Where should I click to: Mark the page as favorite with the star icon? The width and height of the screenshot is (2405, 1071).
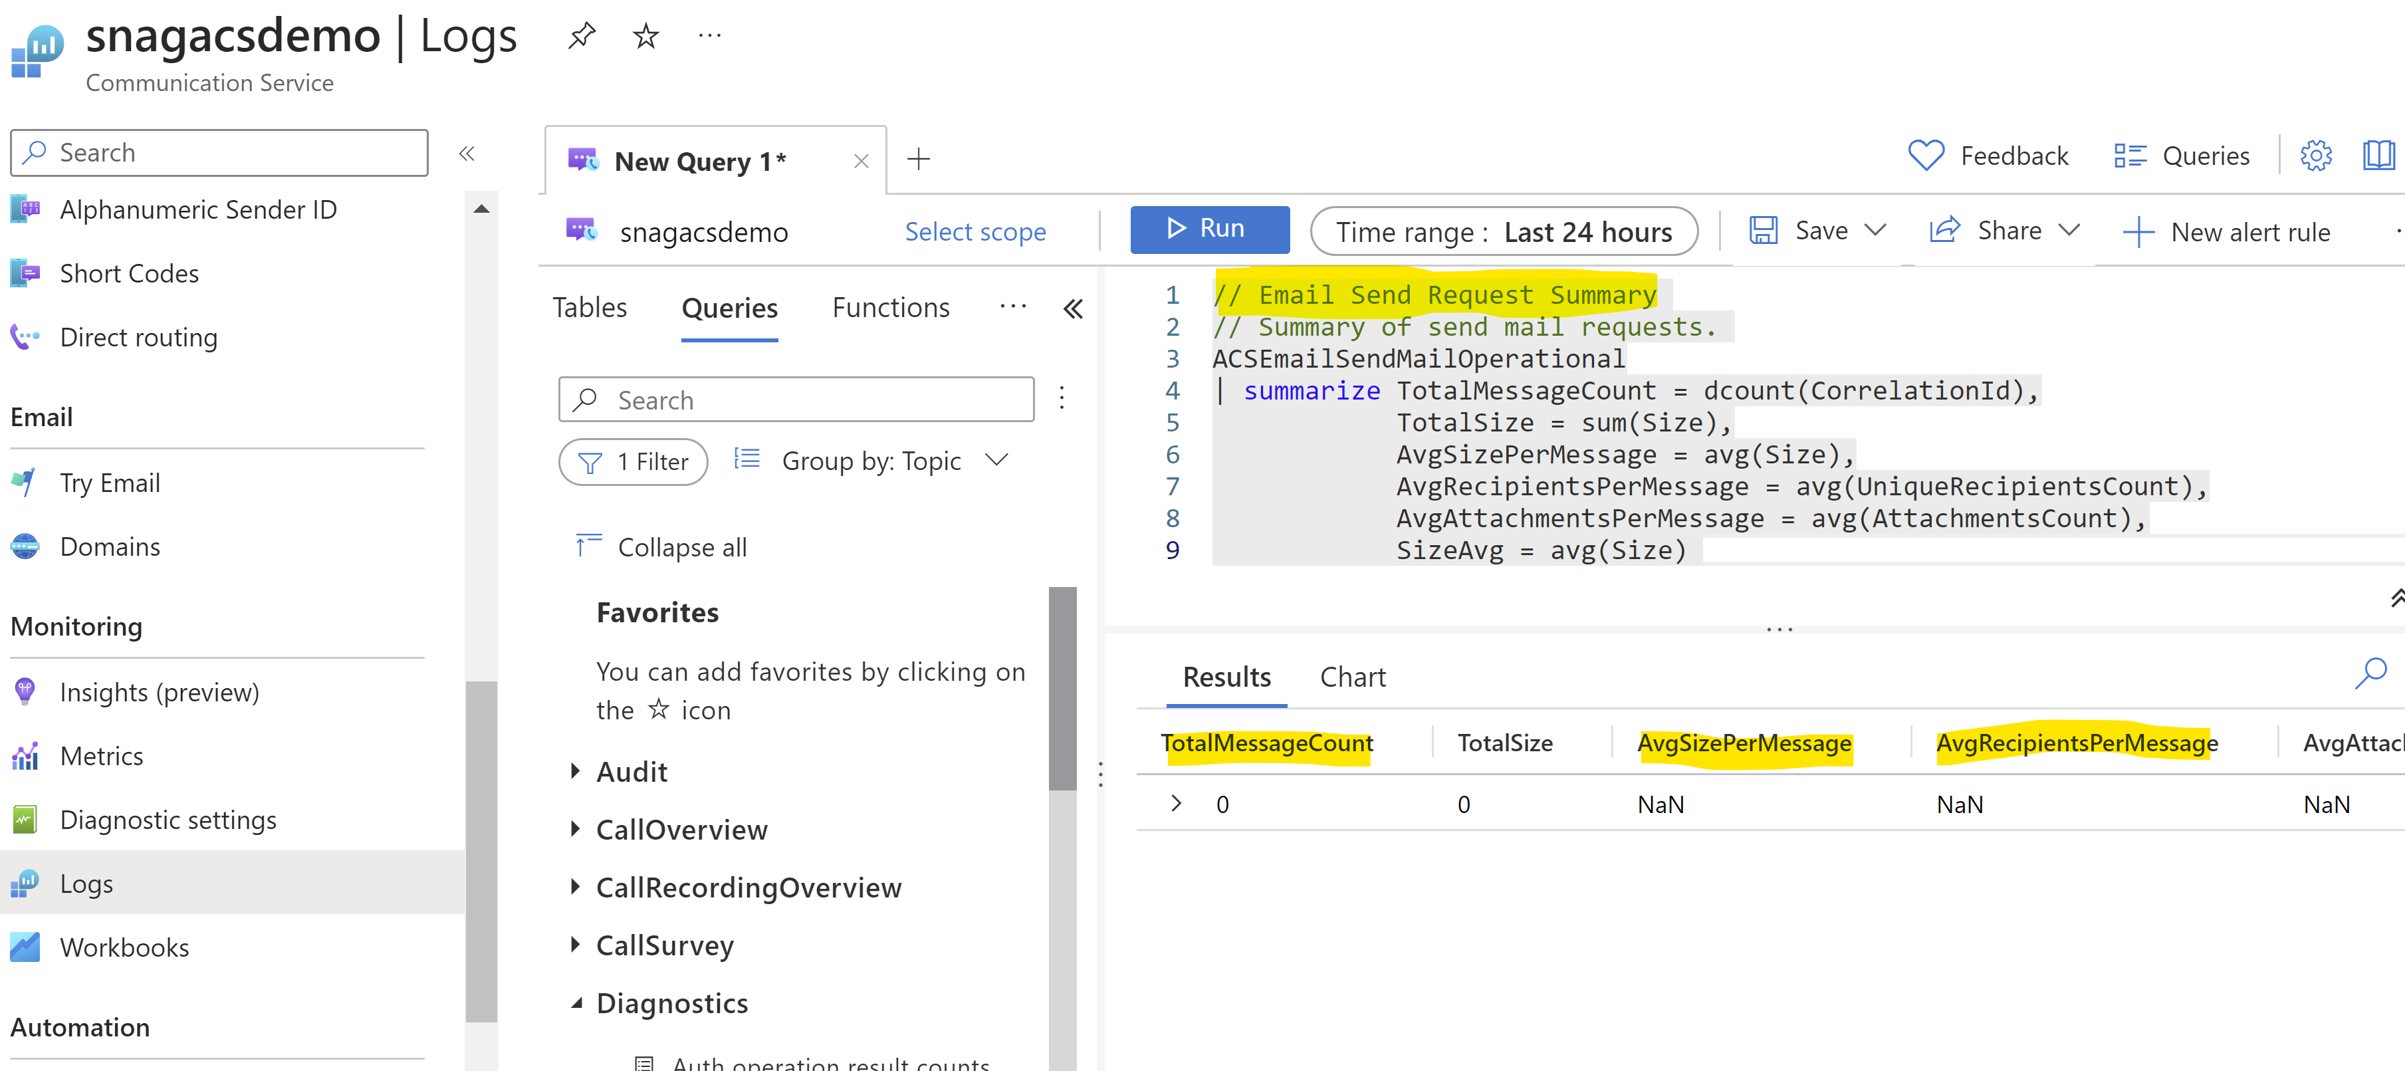click(645, 37)
